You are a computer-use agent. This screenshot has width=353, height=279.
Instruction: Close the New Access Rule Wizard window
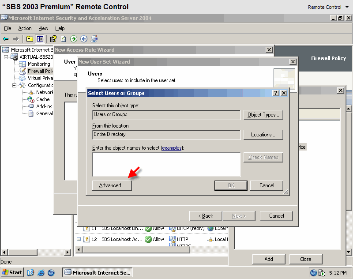tap(269, 50)
